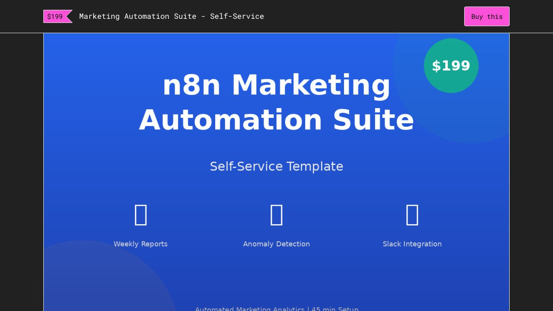Screen dimensions: 553x311
Task: Click the green $199 circle badge
Action: point(451,65)
